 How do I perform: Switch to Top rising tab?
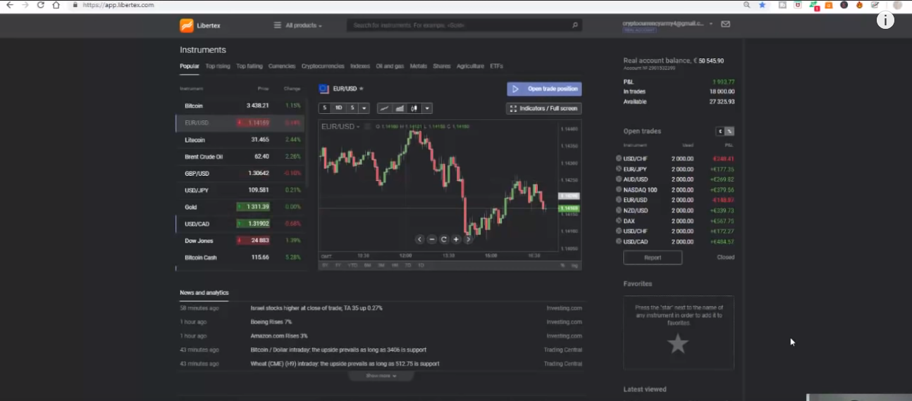(218, 66)
